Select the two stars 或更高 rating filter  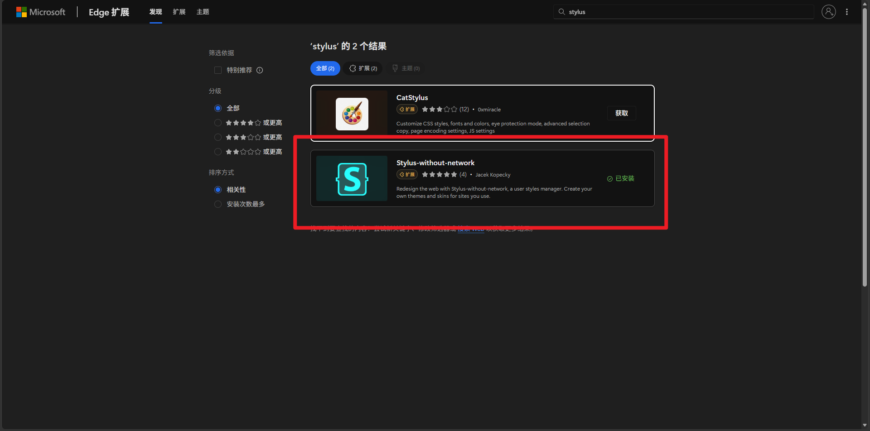pyautogui.click(x=218, y=152)
